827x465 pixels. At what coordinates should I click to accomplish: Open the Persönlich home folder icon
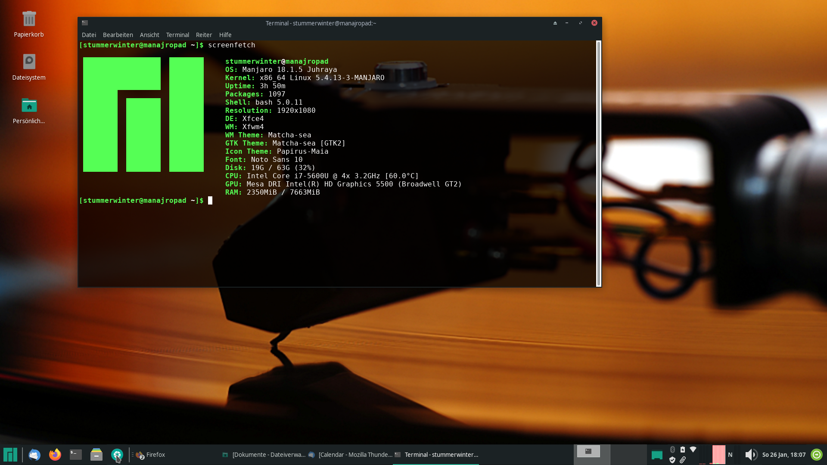click(x=29, y=105)
